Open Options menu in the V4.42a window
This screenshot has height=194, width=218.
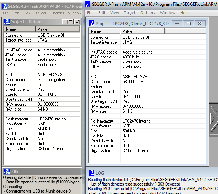click(x=148, y=13)
